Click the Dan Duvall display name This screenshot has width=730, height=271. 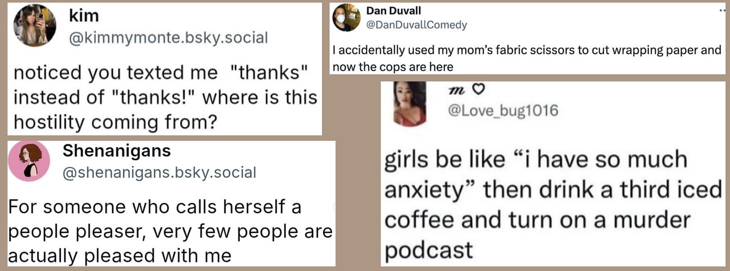click(394, 11)
